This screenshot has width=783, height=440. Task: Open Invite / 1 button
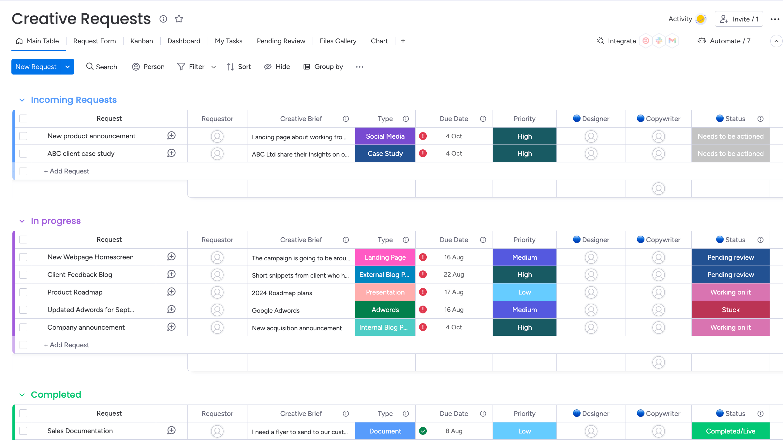739,19
